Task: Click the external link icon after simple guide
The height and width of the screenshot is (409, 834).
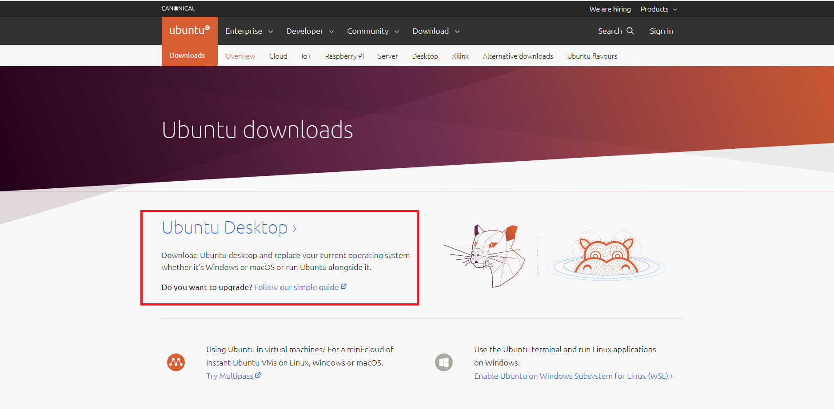Action: pyautogui.click(x=343, y=287)
